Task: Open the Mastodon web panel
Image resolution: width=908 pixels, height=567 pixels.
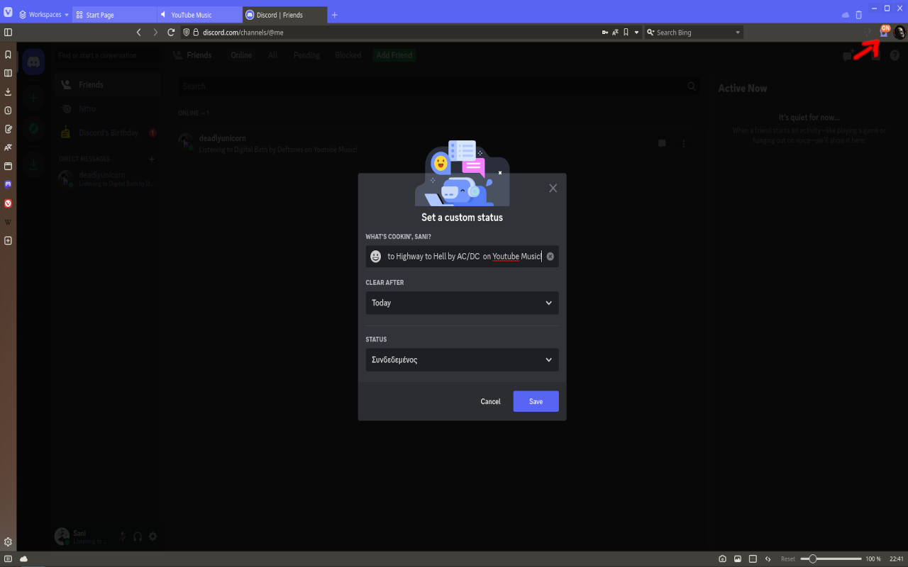Action: tap(8, 184)
